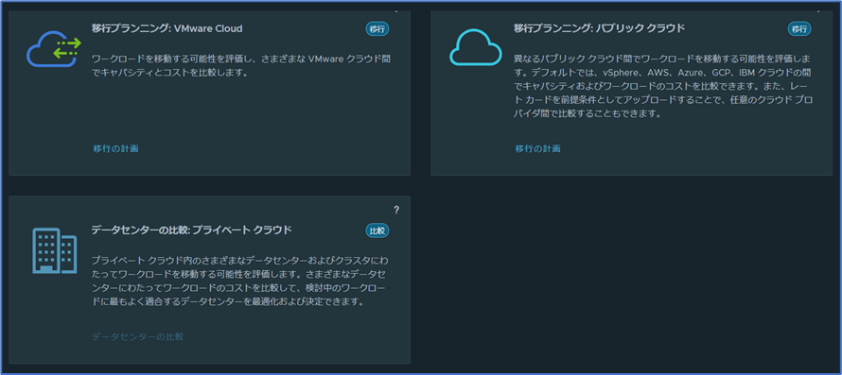The width and height of the screenshot is (842, 375).
Task: Click public cloud description starting 異なるパブリック クラウド間
Action: (662, 86)
